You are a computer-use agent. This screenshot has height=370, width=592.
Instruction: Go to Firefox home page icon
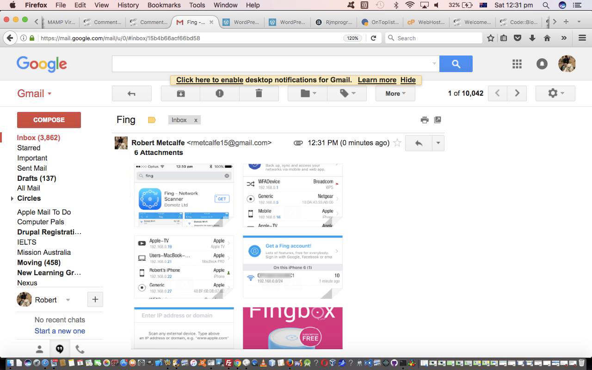(x=547, y=38)
